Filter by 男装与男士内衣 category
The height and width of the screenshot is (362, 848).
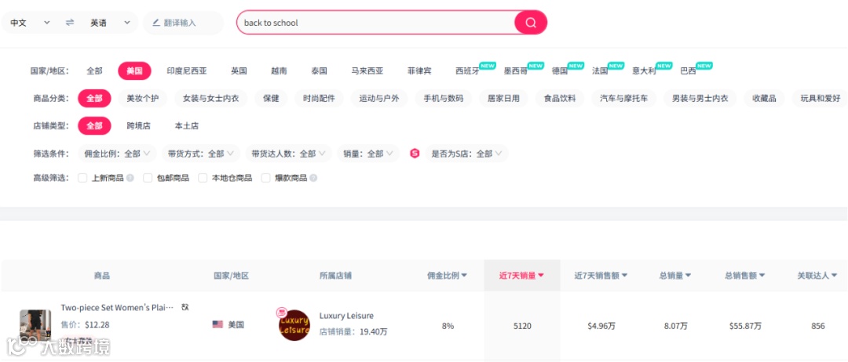(x=700, y=99)
